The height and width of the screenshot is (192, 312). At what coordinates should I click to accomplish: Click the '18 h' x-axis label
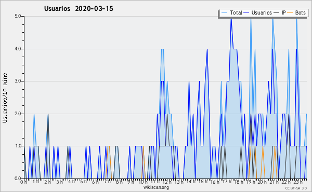(x=239, y=182)
